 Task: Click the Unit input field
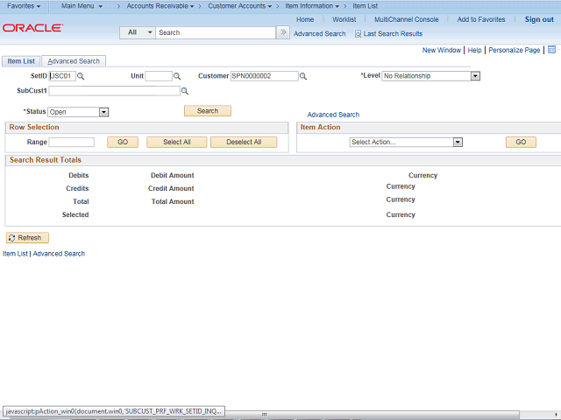(159, 76)
